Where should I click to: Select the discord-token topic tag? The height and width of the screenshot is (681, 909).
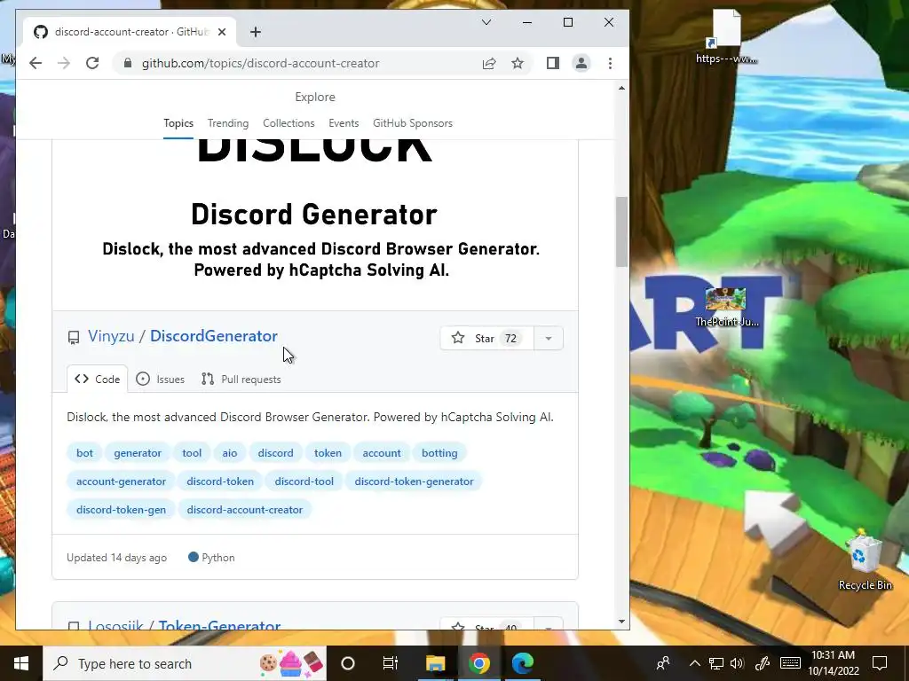220,481
